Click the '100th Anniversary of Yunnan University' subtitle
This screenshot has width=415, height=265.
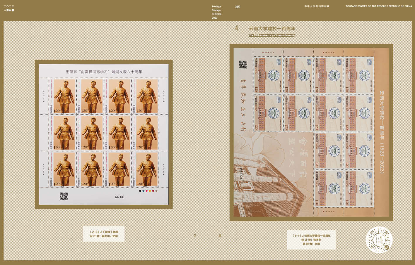click(272, 35)
